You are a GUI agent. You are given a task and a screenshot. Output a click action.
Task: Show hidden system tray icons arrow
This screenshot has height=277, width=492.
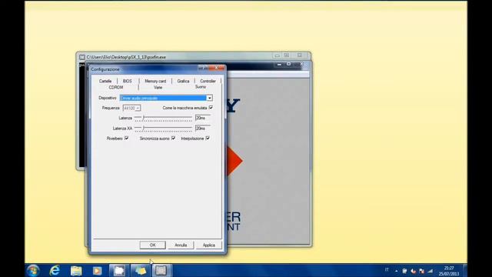[397, 271]
